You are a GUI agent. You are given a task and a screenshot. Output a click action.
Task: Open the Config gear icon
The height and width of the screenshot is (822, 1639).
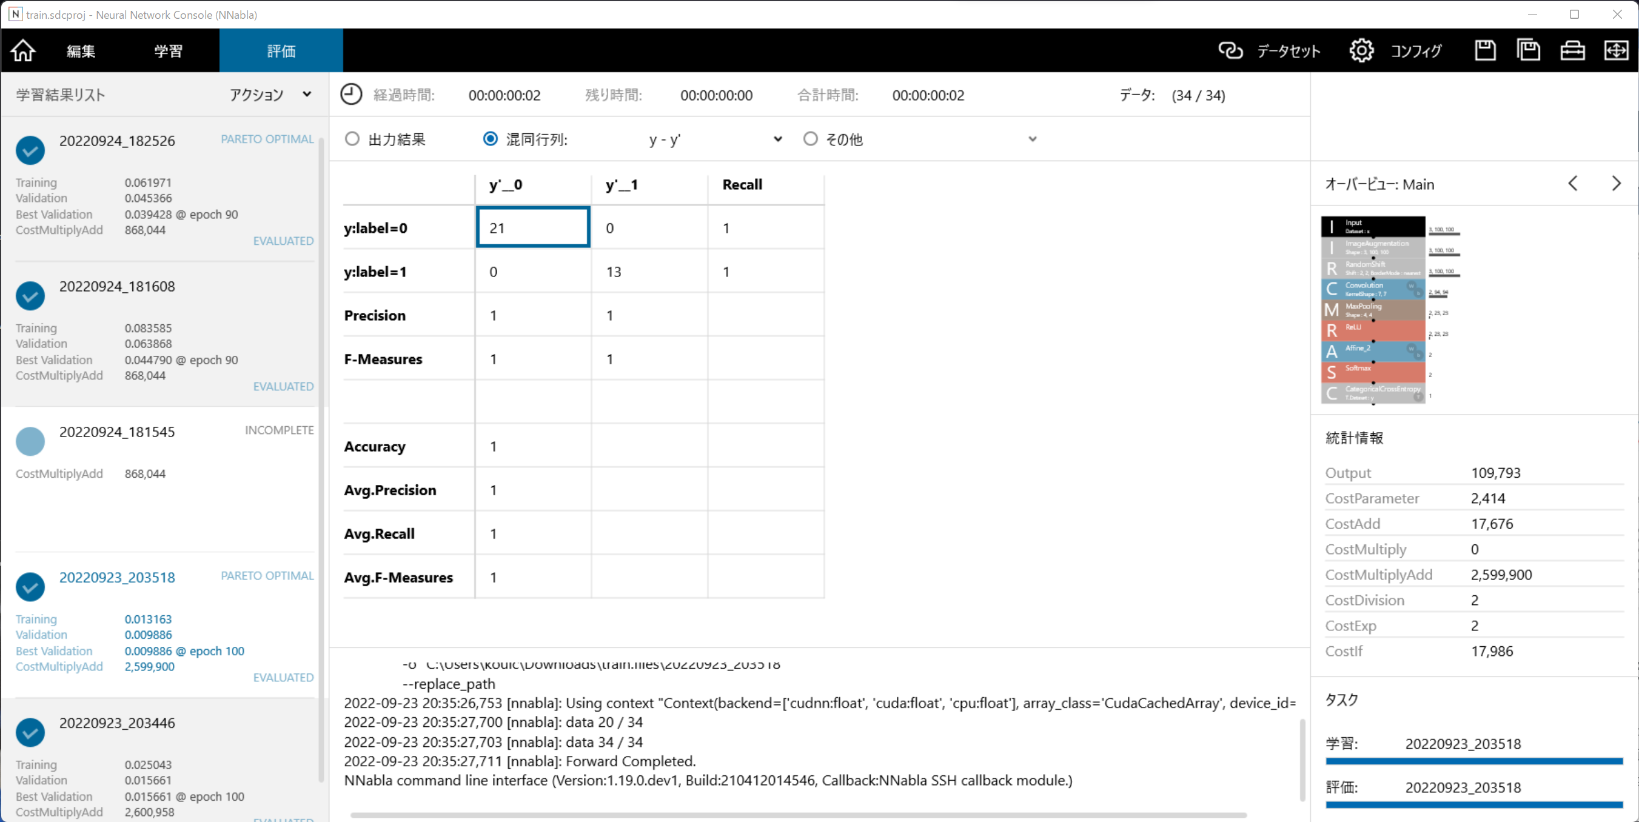pyautogui.click(x=1361, y=50)
